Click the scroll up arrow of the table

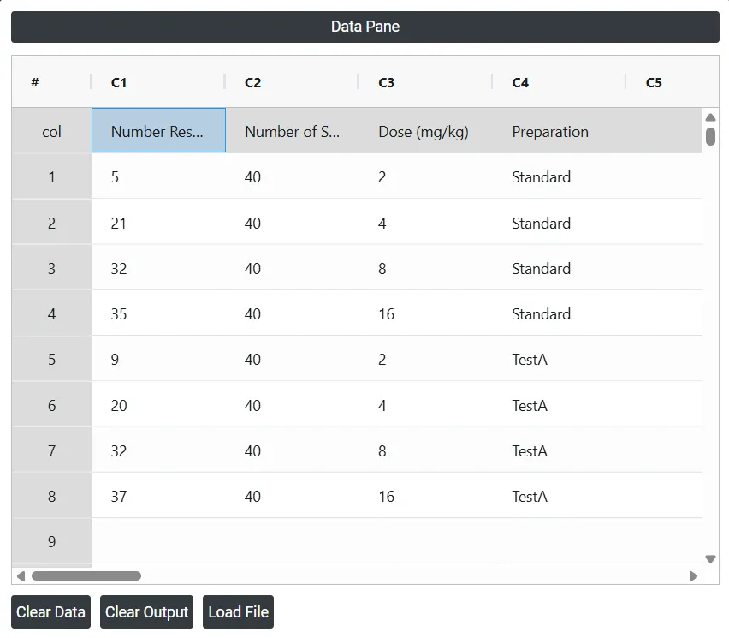tap(710, 117)
